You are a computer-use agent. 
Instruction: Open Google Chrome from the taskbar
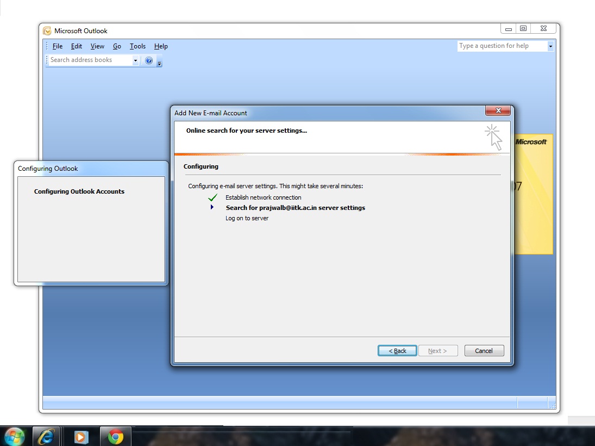pos(115,437)
